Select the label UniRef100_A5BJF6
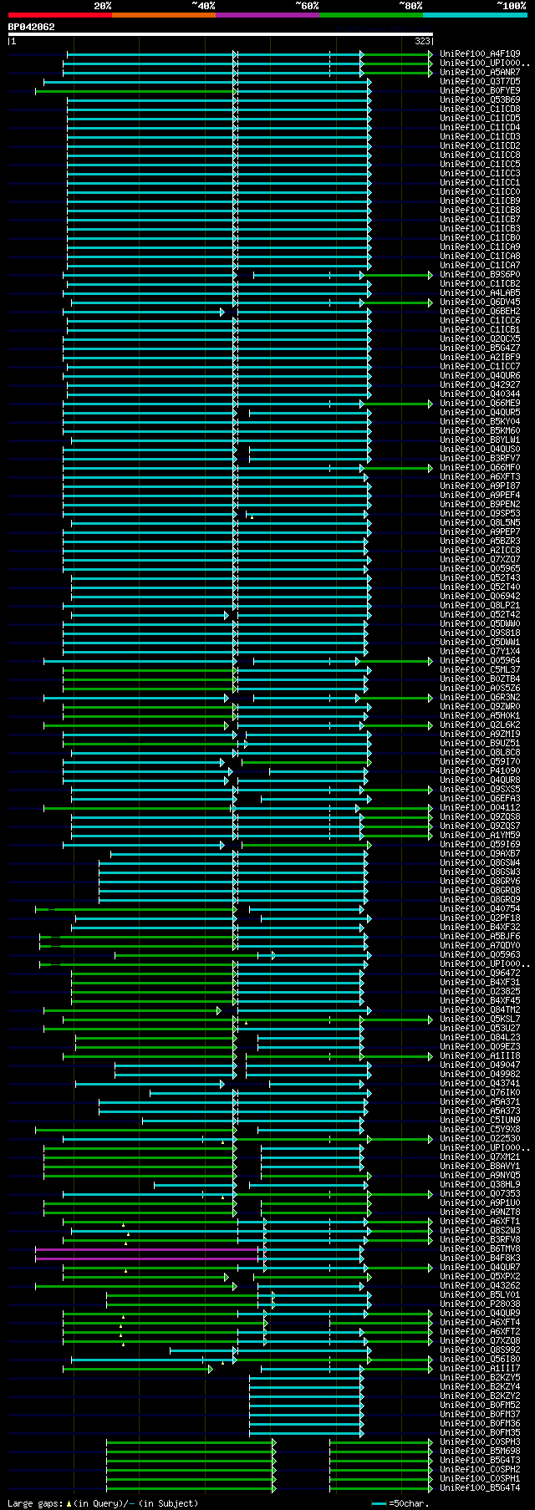Screen dimensions: 535x1510 480,937
